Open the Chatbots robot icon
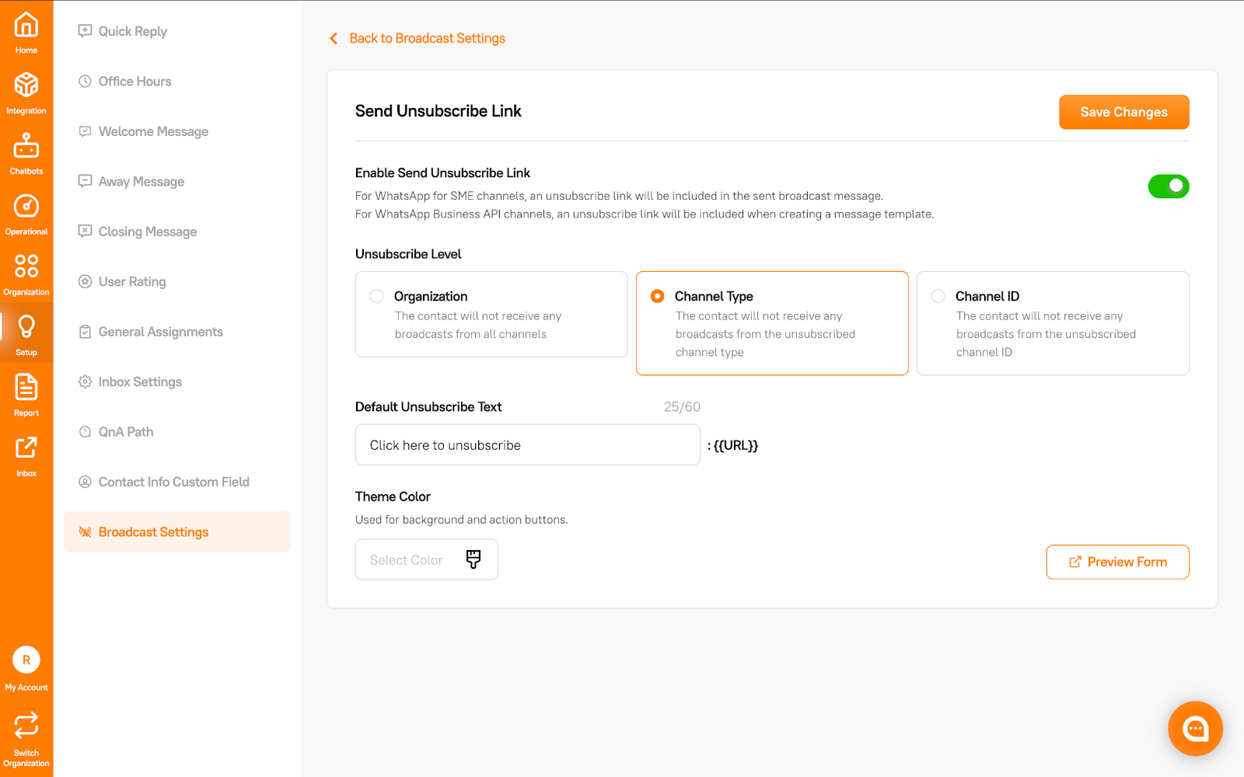1244x777 pixels. tap(26, 145)
